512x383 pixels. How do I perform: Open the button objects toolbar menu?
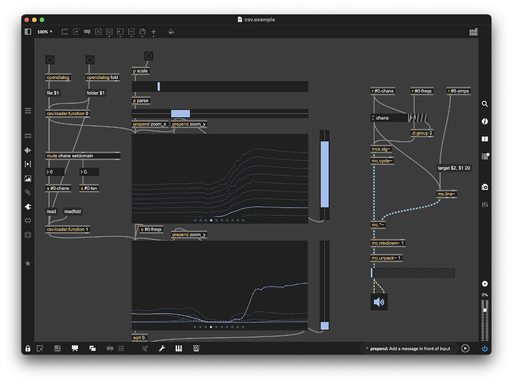(110, 32)
